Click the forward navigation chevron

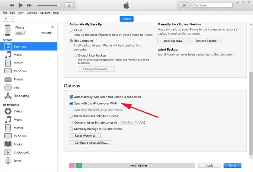tap(12, 19)
